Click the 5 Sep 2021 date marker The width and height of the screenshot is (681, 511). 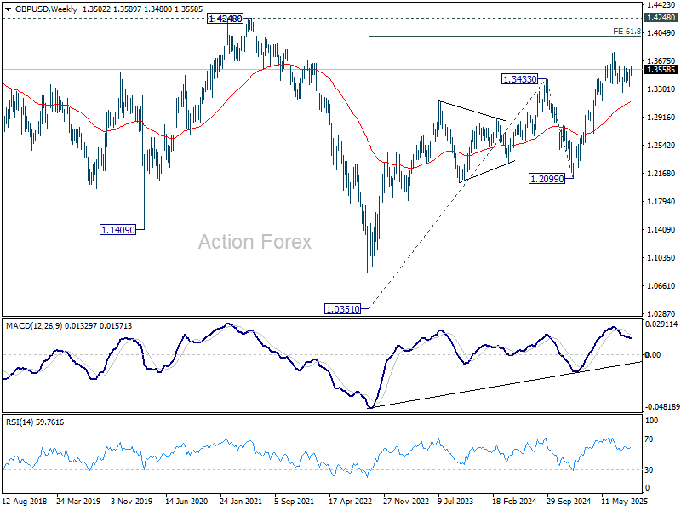294,501
